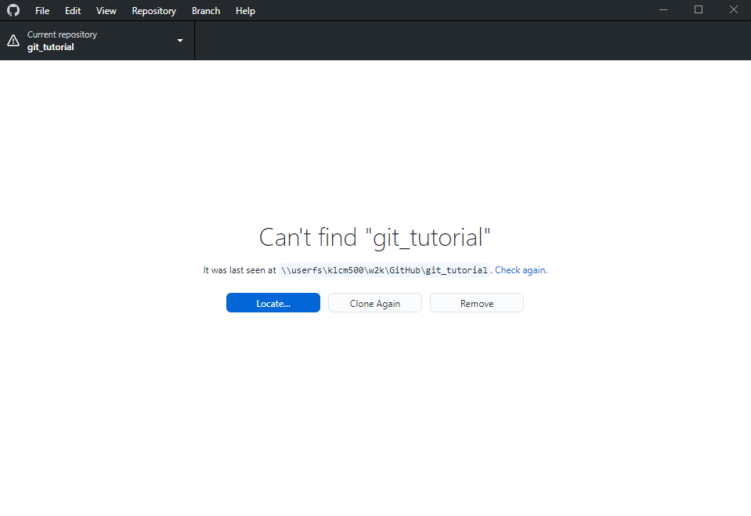Screen dimensions: 751x516
Task: Expand the Current repository dropdown arrow
Action: click(x=180, y=41)
